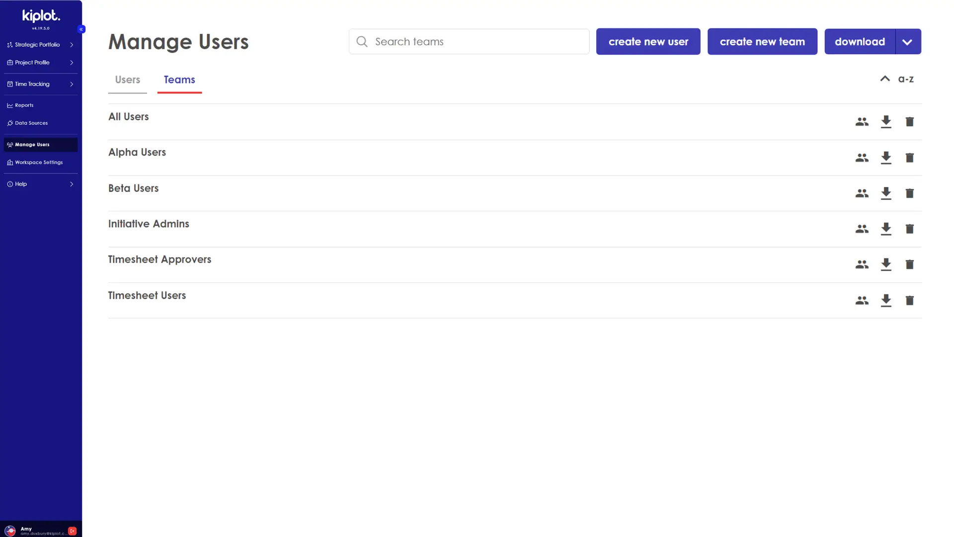Click the manage members icon for Initiative Admins
Image resolution: width=954 pixels, height=537 pixels.
coord(862,229)
